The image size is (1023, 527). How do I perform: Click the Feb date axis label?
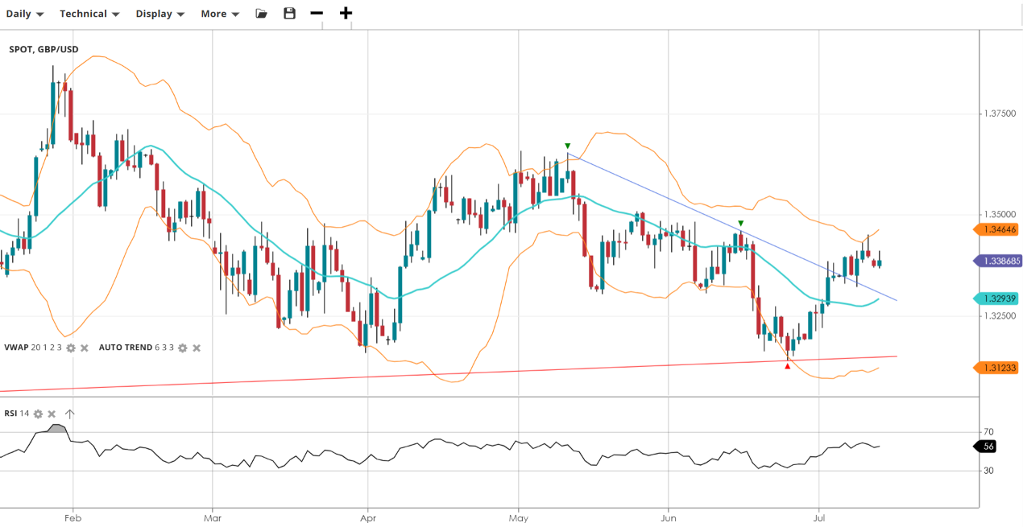(72, 519)
